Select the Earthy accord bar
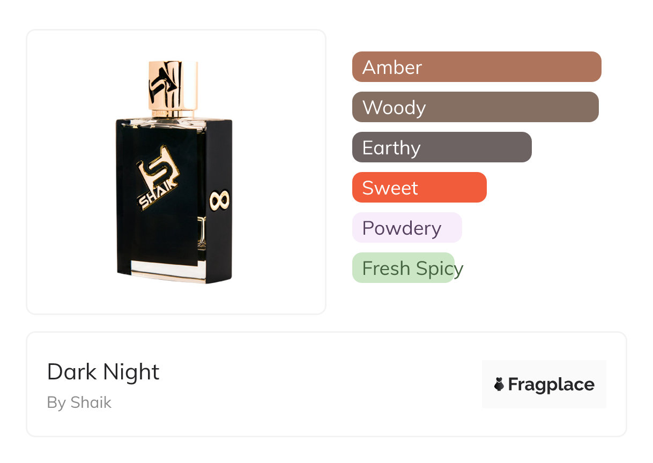 coord(441,147)
